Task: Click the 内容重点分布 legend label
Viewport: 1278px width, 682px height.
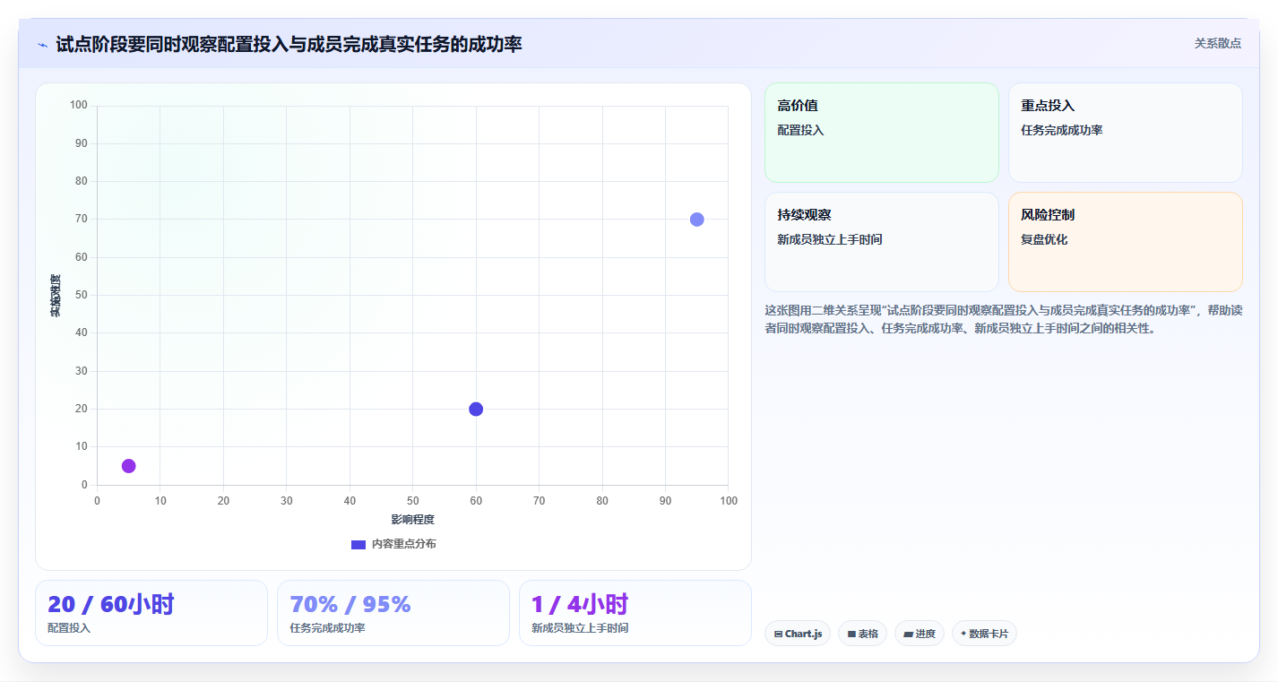Action: click(404, 544)
